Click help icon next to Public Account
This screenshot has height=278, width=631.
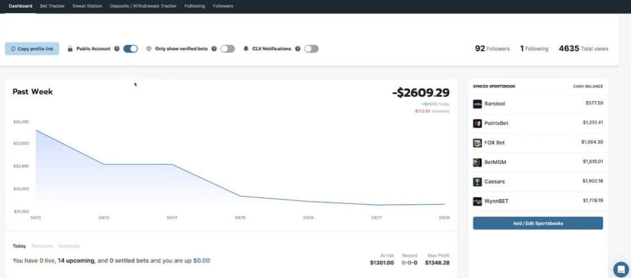[x=116, y=49]
